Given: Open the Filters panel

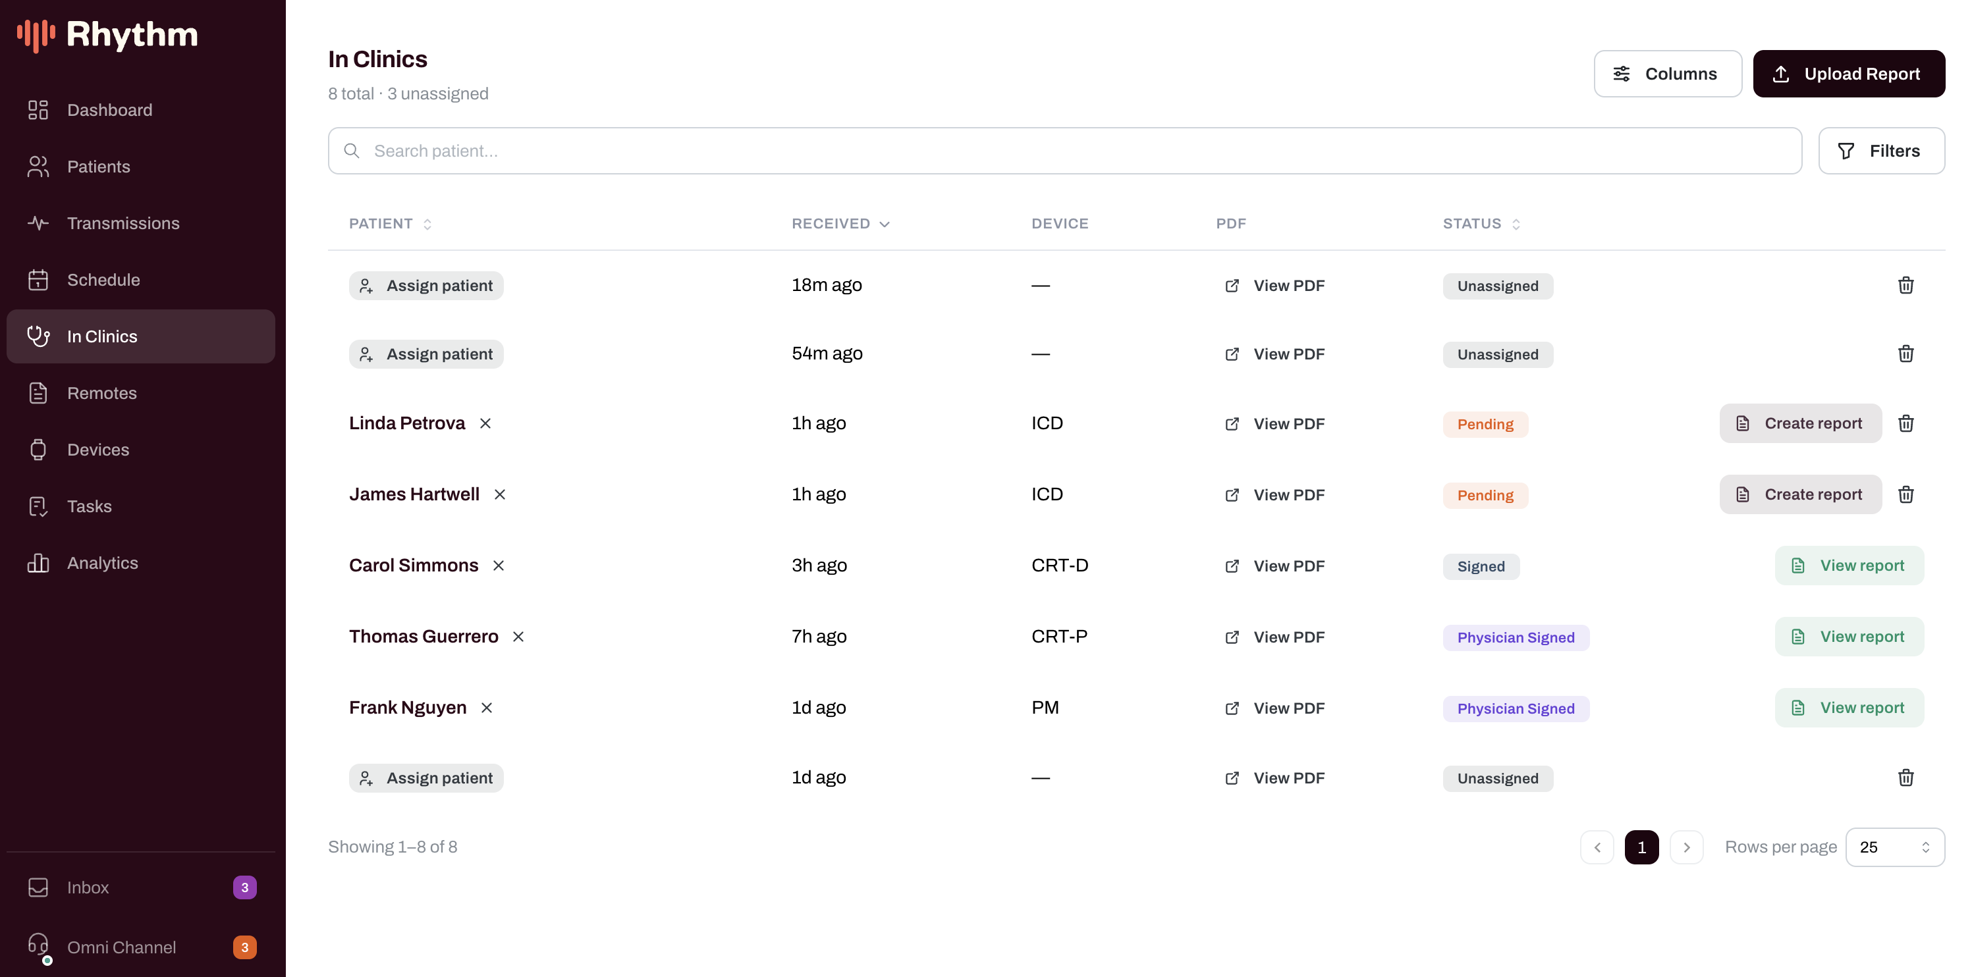Looking at the screenshot, I should (x=1881, y=151).
